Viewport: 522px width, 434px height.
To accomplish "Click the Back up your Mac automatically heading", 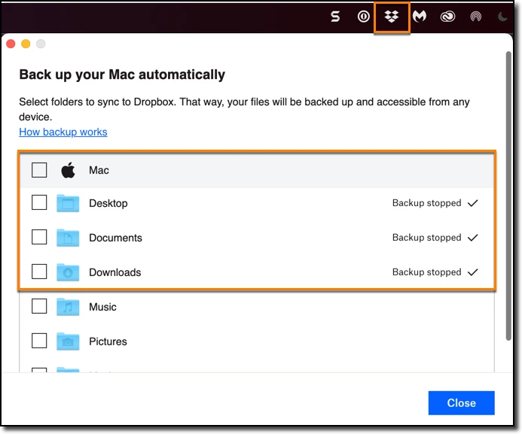I will 122,74.
